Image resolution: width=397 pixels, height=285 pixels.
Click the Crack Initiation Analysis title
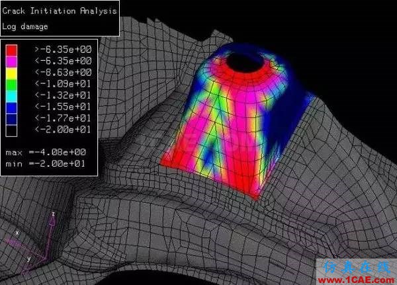(x=60, y=11)
